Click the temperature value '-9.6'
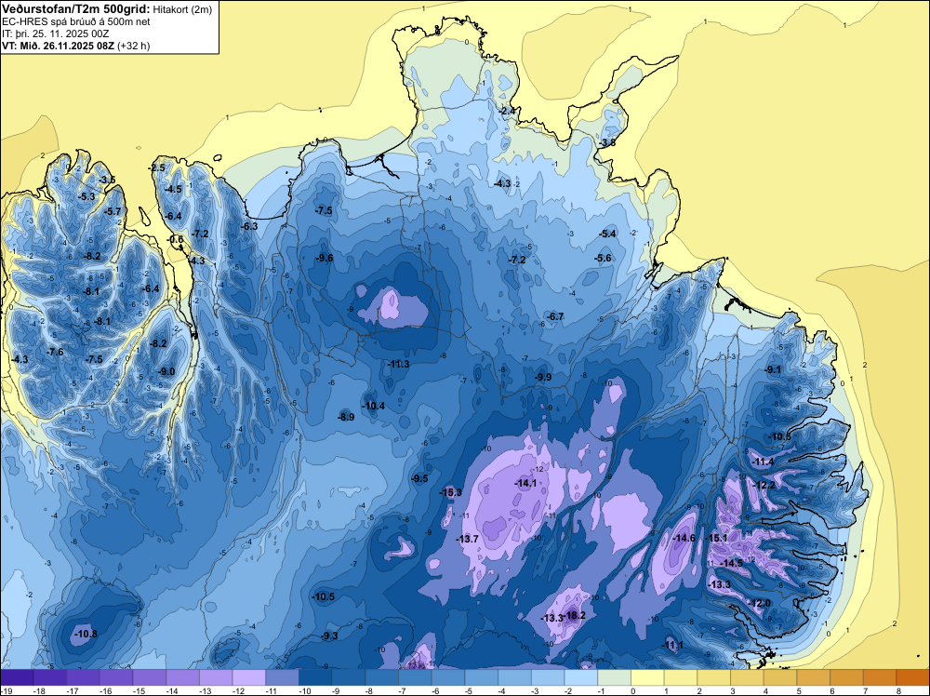 click(x=324, y=258)
